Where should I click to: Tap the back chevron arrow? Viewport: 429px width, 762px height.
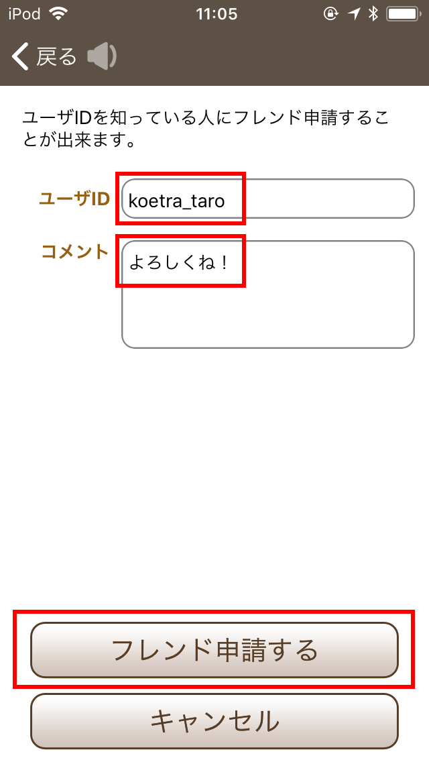(x=20, y=56)
